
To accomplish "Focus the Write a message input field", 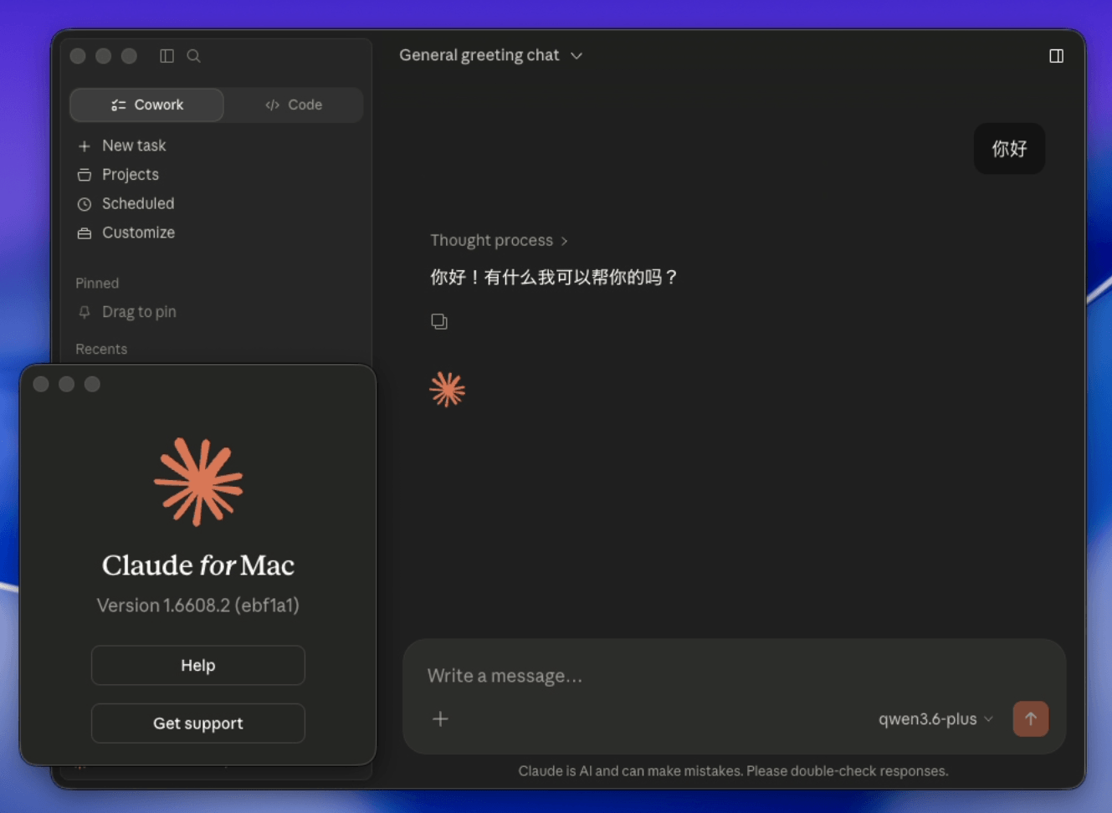I will (x=735, y=676).
